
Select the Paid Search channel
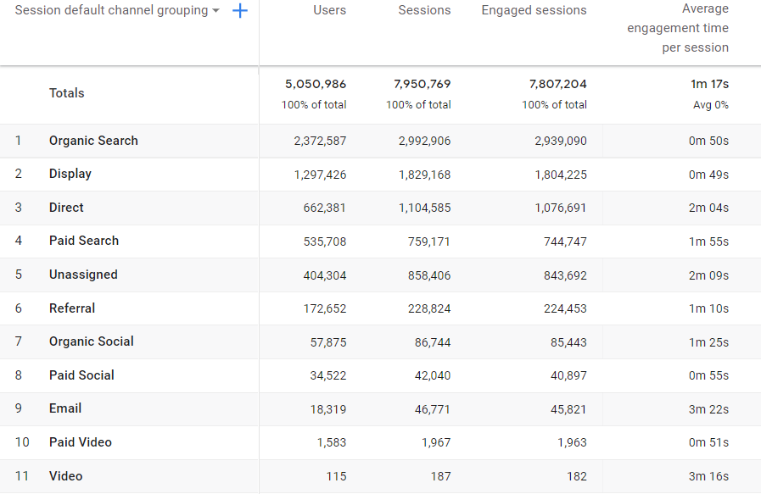pyautogui.click(x=84, y=241)
